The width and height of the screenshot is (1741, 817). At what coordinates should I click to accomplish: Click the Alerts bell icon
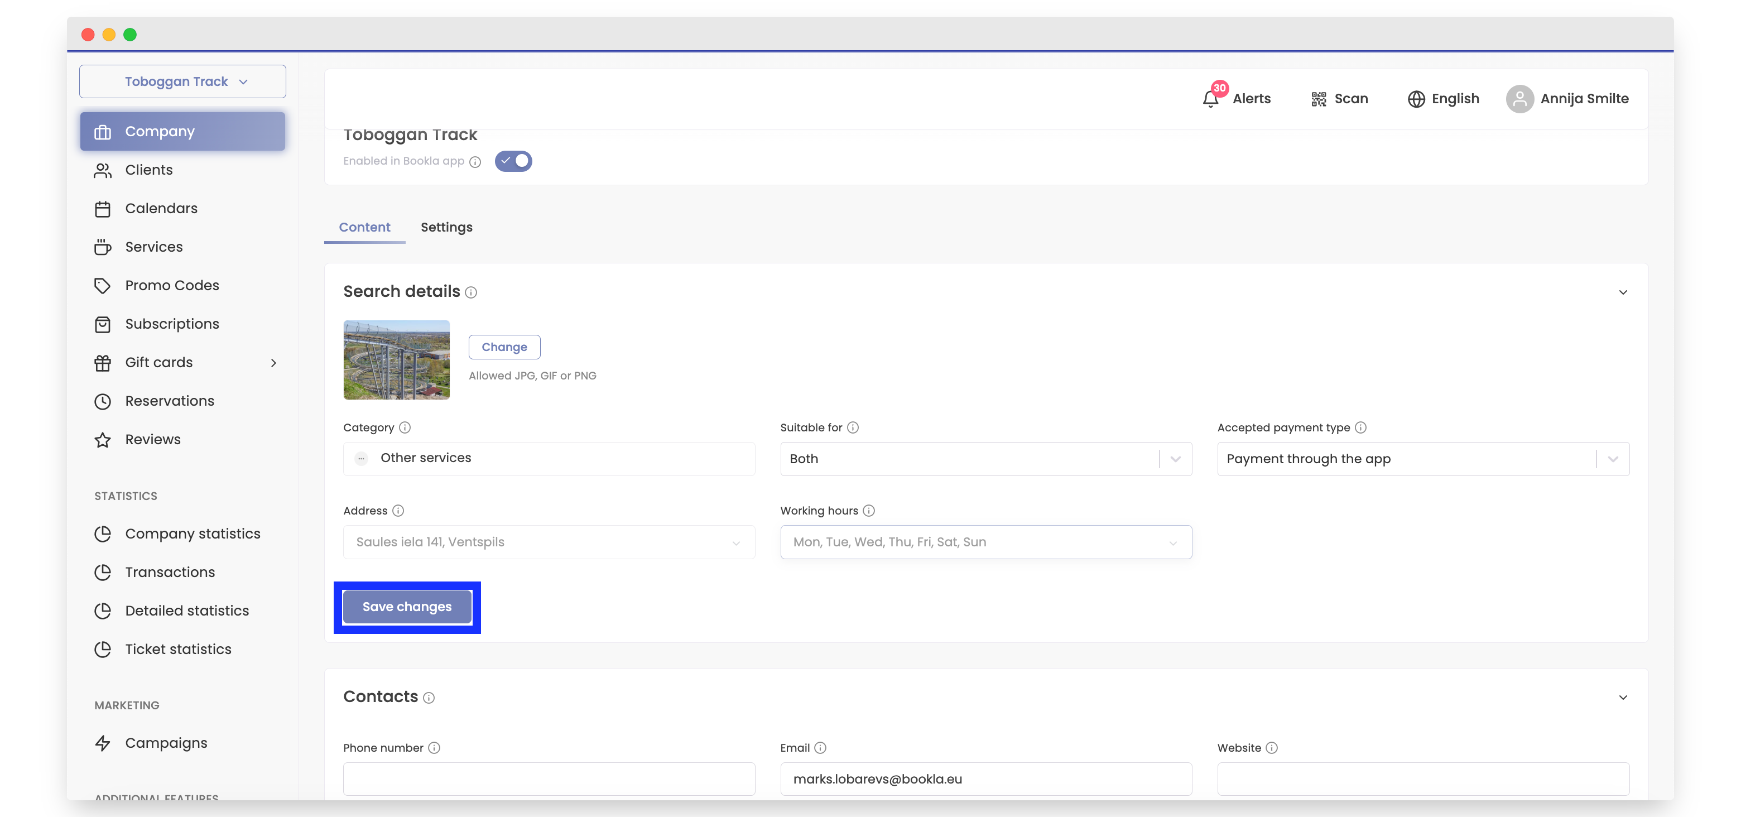pos(1210,99)
